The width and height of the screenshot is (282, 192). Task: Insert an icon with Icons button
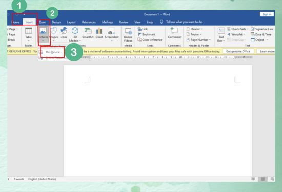click(64, 33)
